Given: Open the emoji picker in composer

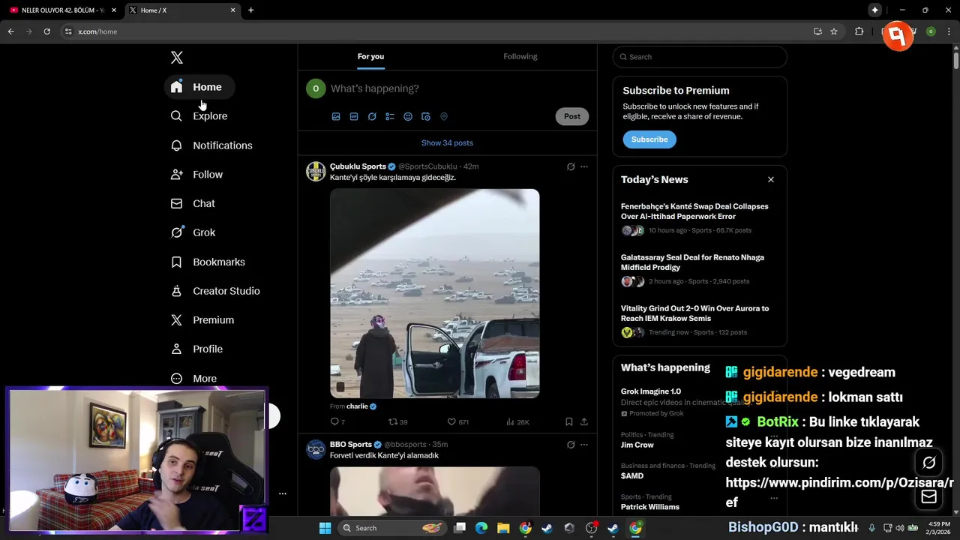Looking at the screenshot, I should 408,116.
